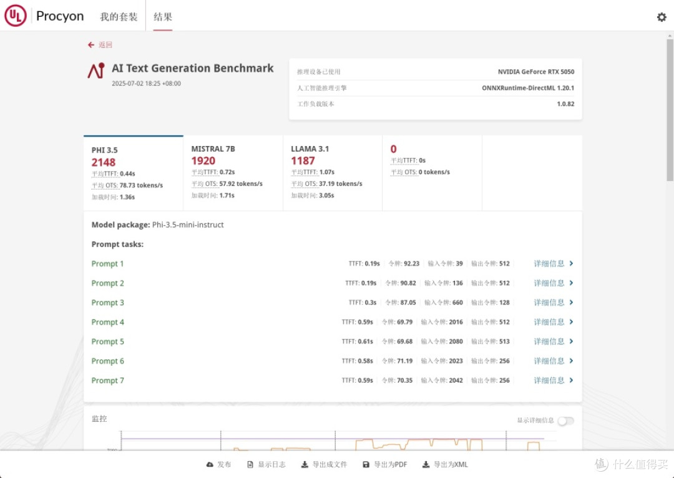Click the export XML download icon
The image size is (674, 478).
426,464
